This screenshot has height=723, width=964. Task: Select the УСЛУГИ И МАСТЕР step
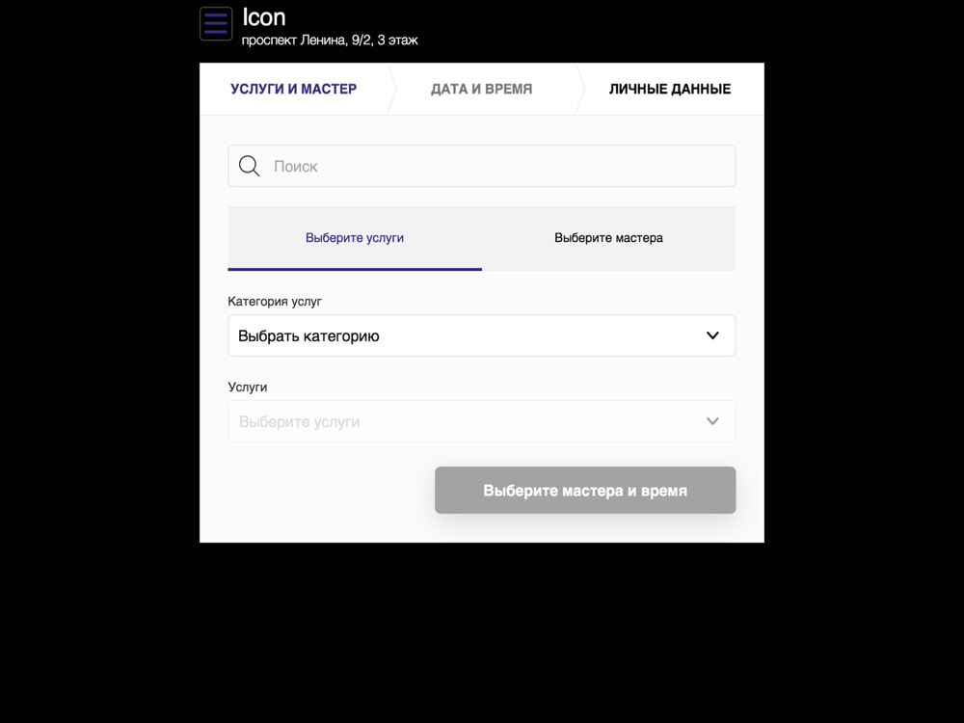pos(293,89)
